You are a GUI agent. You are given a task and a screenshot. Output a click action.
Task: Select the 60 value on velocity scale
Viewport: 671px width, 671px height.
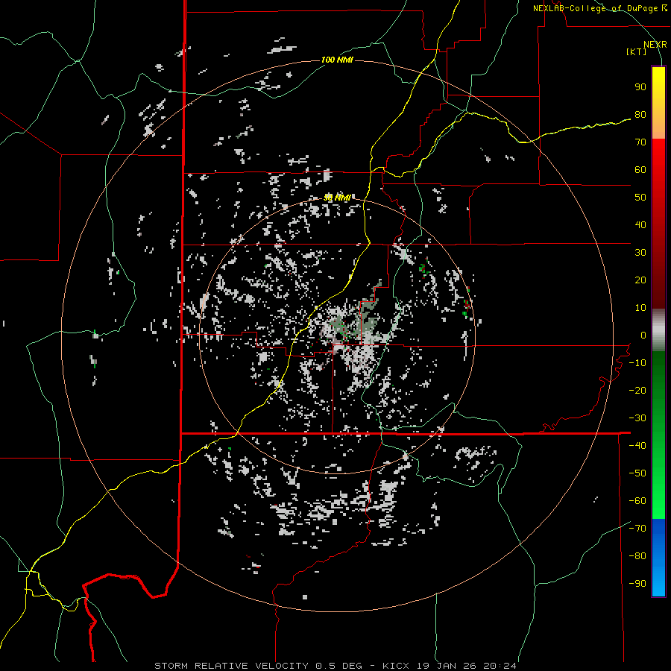pos(640,170)
